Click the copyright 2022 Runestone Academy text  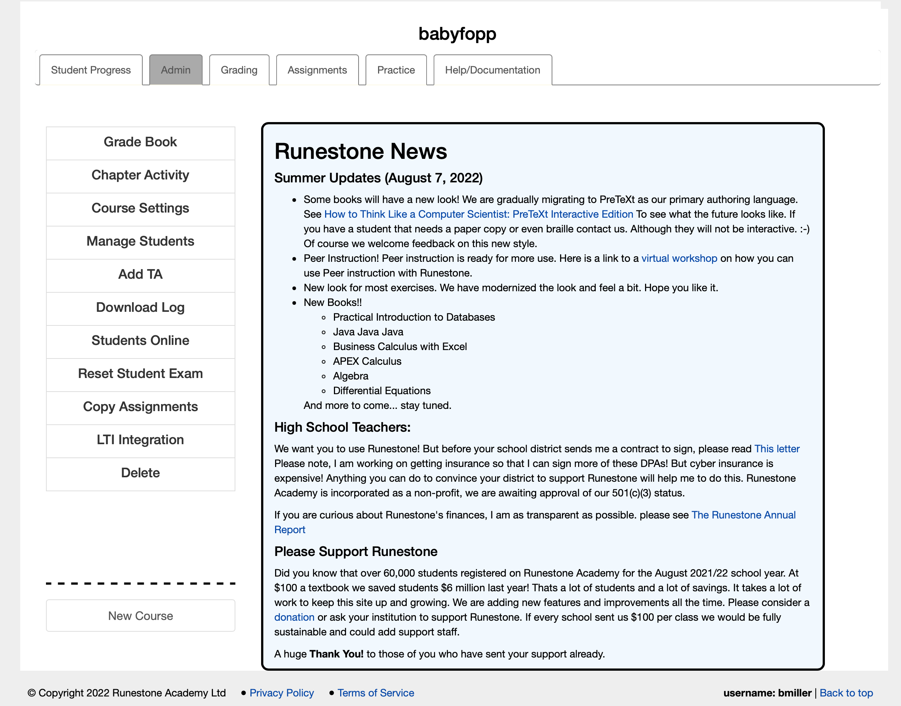click(x=127, y=693)
